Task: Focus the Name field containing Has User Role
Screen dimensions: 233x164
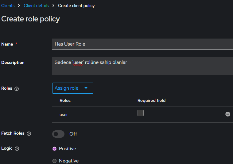Action: click(x=141, y=44)
